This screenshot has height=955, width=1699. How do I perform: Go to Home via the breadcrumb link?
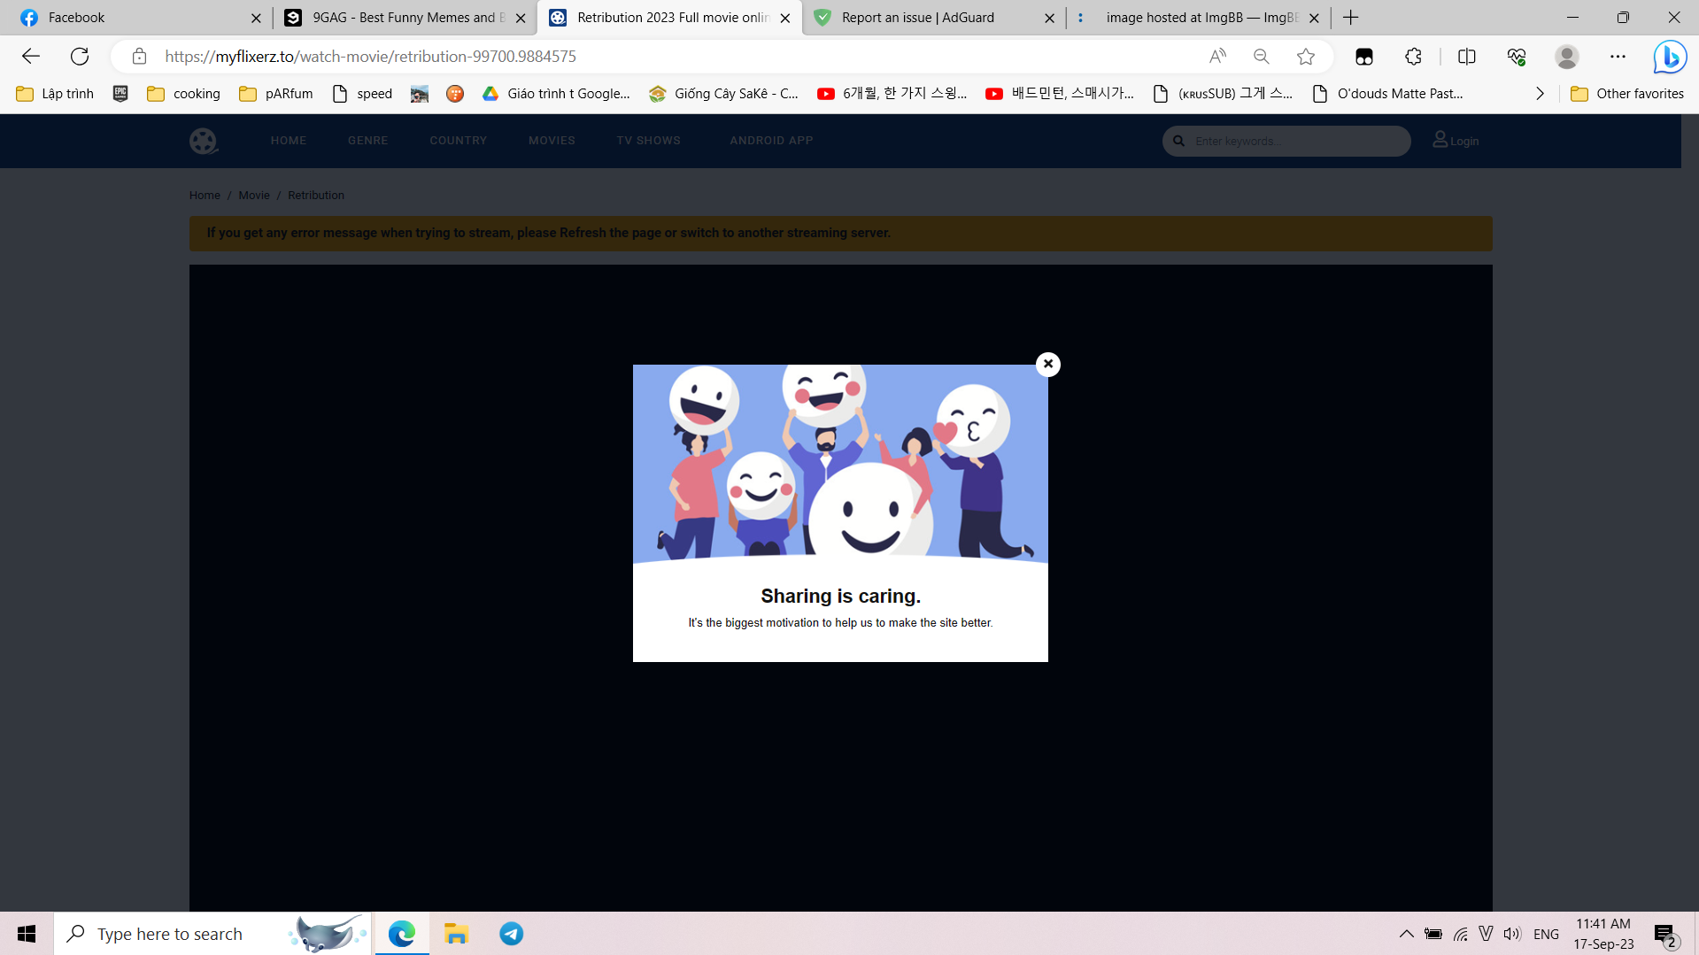(205, 195)
